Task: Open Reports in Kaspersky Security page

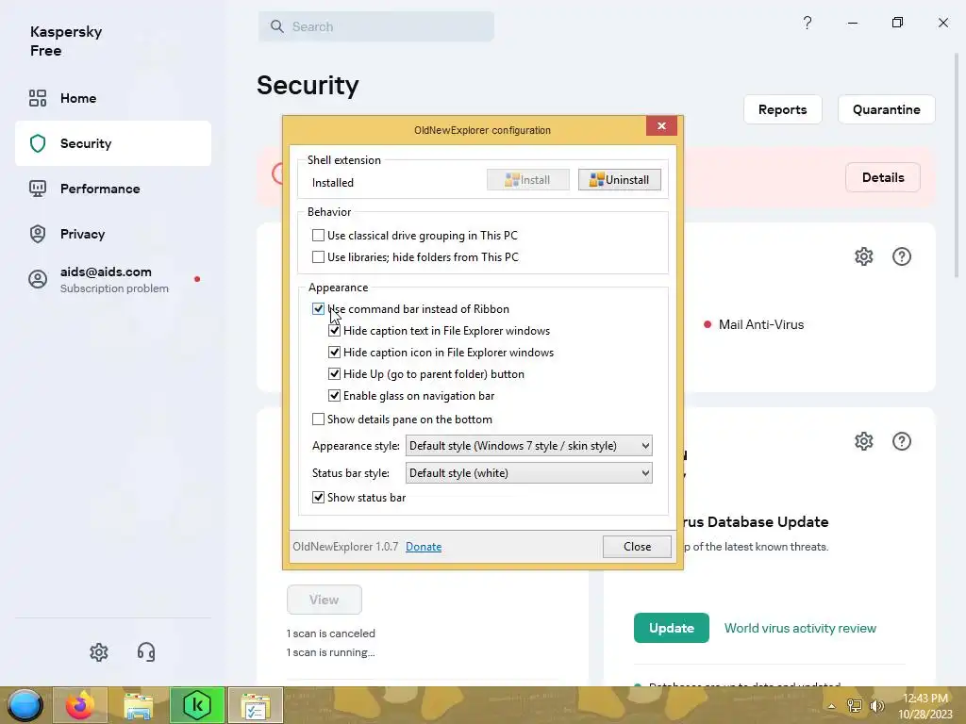Action: pyautogui.click(x=782, y=109)
